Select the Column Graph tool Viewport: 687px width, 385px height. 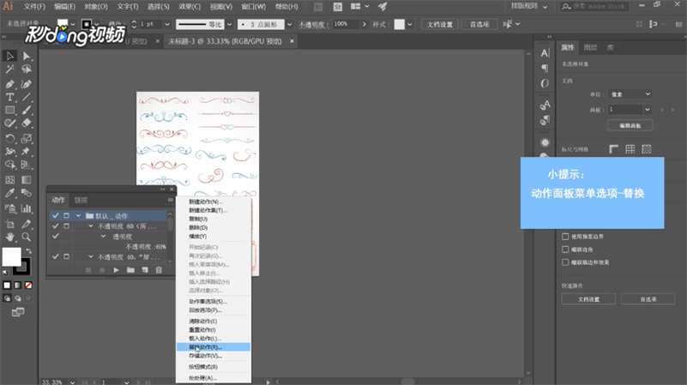pyautogui.click(x=27, y=208)
